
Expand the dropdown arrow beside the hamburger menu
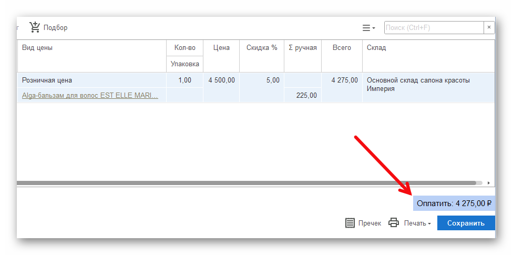(374, 28)
